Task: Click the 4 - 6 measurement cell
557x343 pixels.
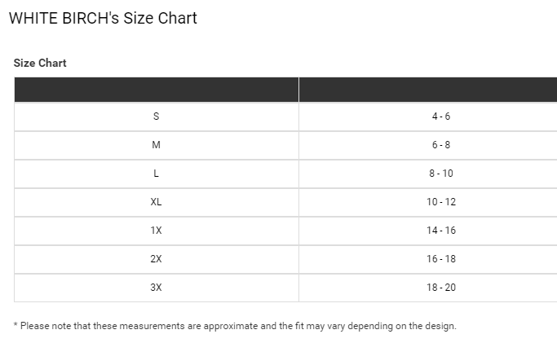Action: pos(441,117)
